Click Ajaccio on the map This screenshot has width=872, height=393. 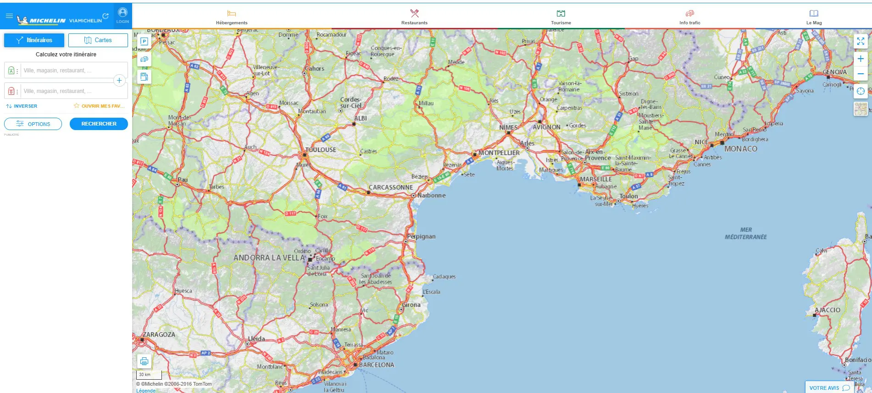tap(828, 310)
